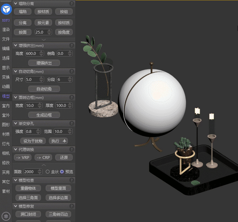Open help for 面转边框 section
The width and height of the screenshot is (238, 222).
71,97
